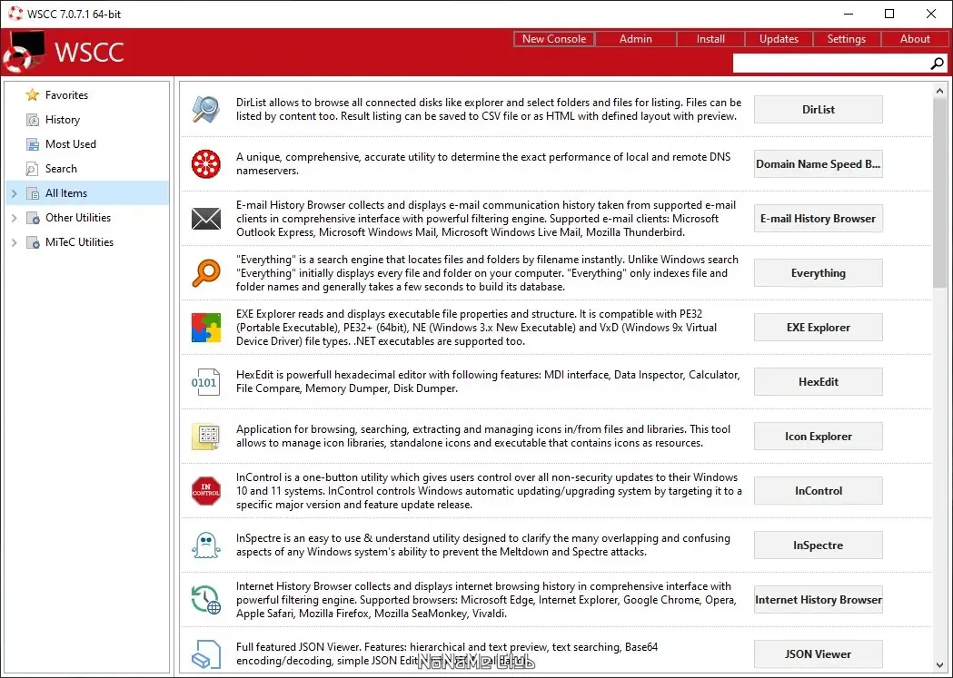Screen dimensions: 953x678
Task: Click the search input field in header
Action: pos(831,64)
